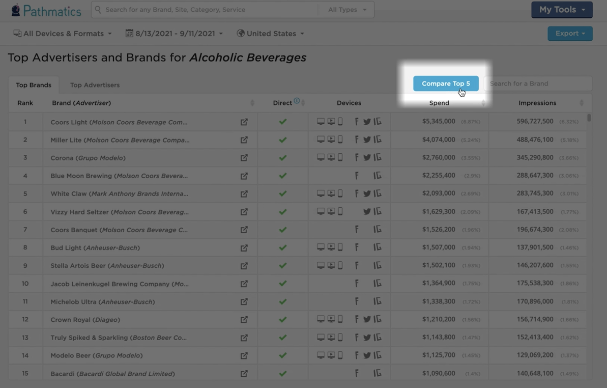The height and width of the screenshot is (388, 607).
Task: Click Twitter icon in Coors Light row
Action: click(x=367, y=122)
